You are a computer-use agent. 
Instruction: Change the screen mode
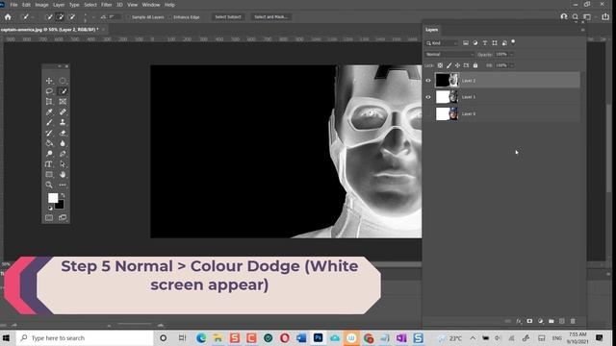63,218
